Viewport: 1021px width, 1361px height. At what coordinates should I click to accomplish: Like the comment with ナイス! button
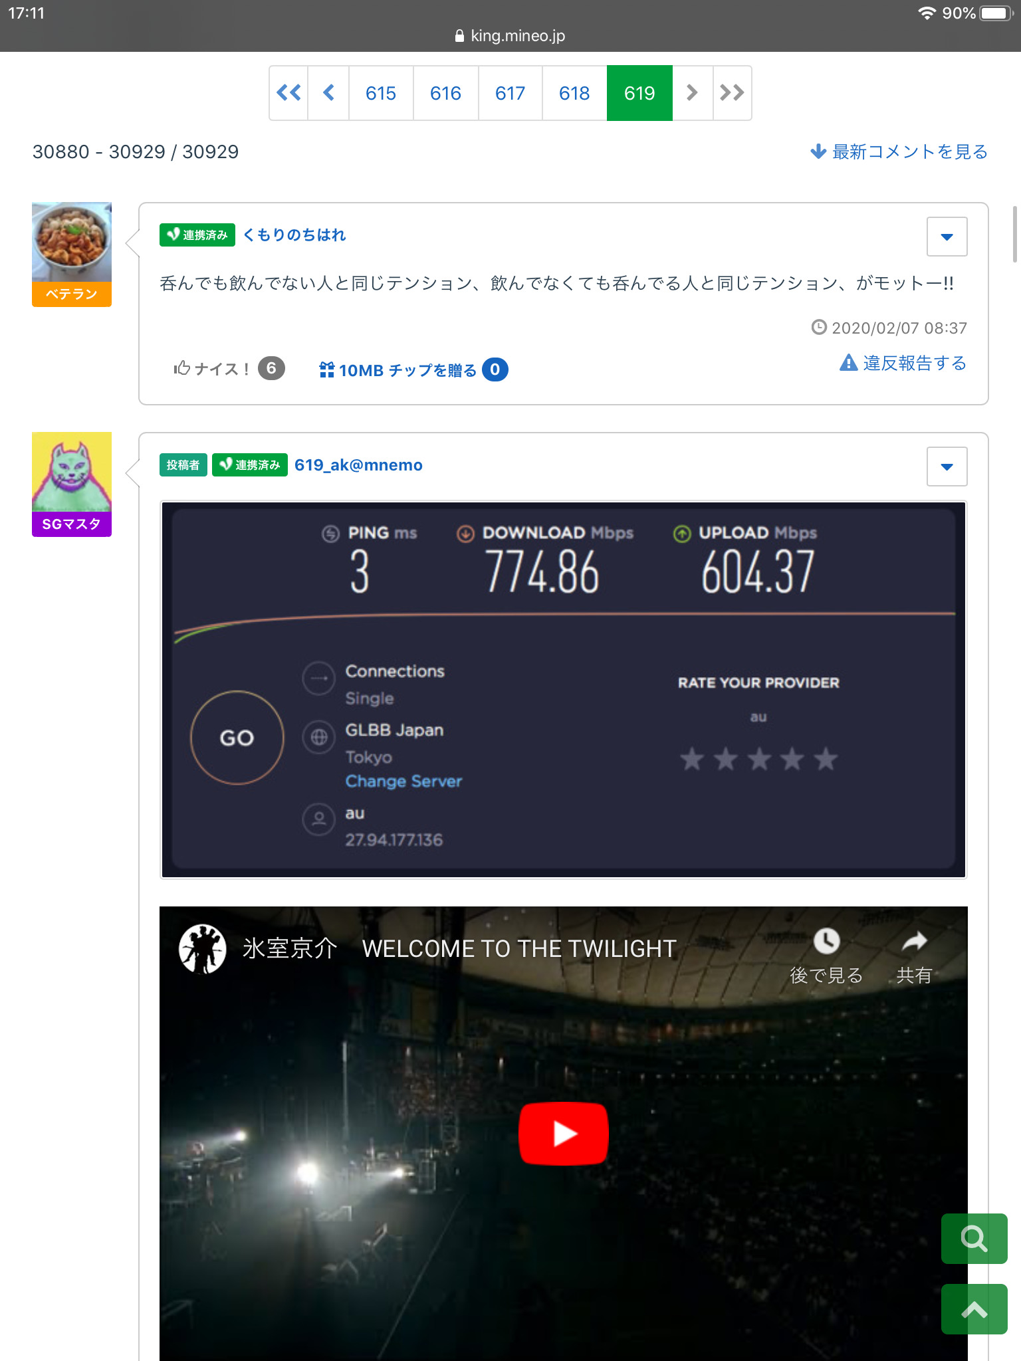coord(213,369)
